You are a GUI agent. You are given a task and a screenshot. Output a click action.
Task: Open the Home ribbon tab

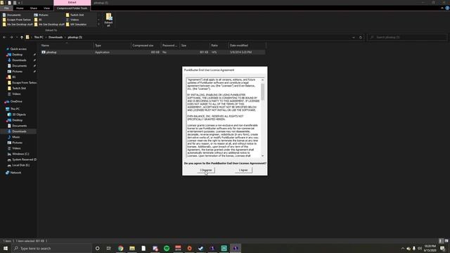[20, 8]
